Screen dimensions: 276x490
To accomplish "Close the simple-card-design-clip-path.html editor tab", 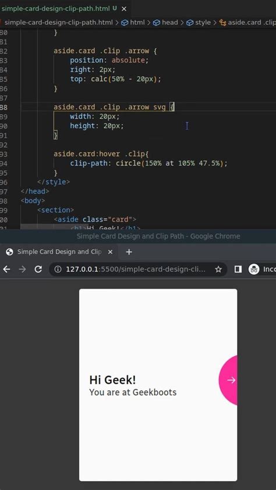I will (x=124, y=9).
